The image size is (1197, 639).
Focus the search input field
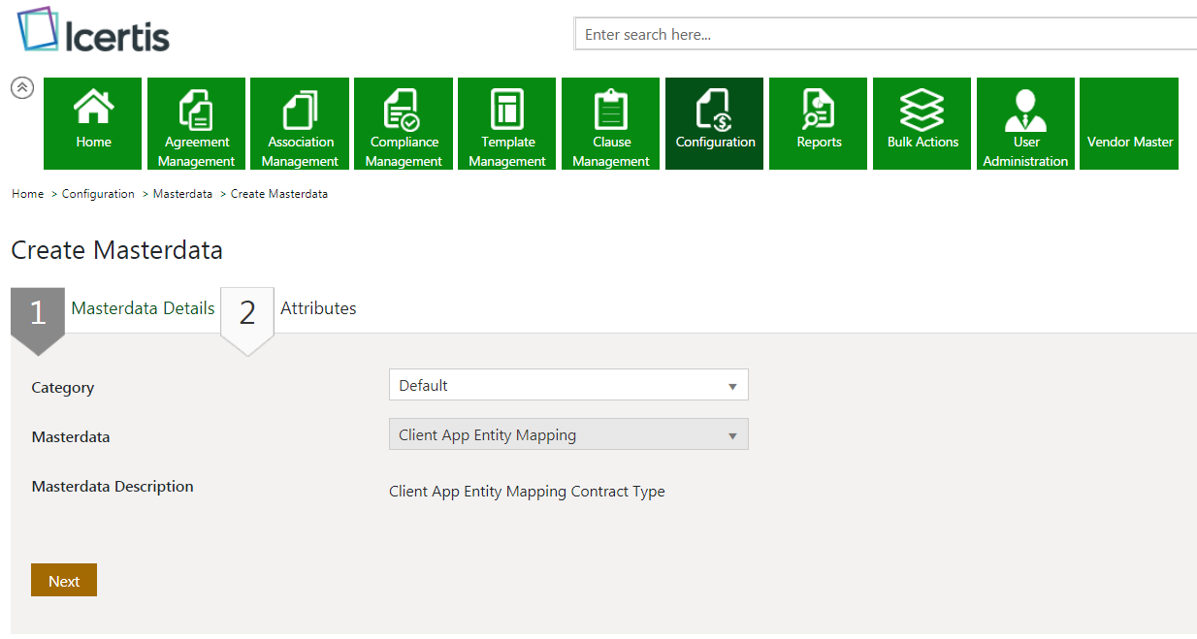885,34
